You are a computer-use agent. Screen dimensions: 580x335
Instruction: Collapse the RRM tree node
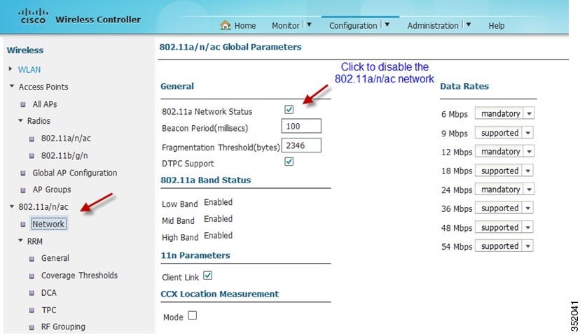(21, 241)
